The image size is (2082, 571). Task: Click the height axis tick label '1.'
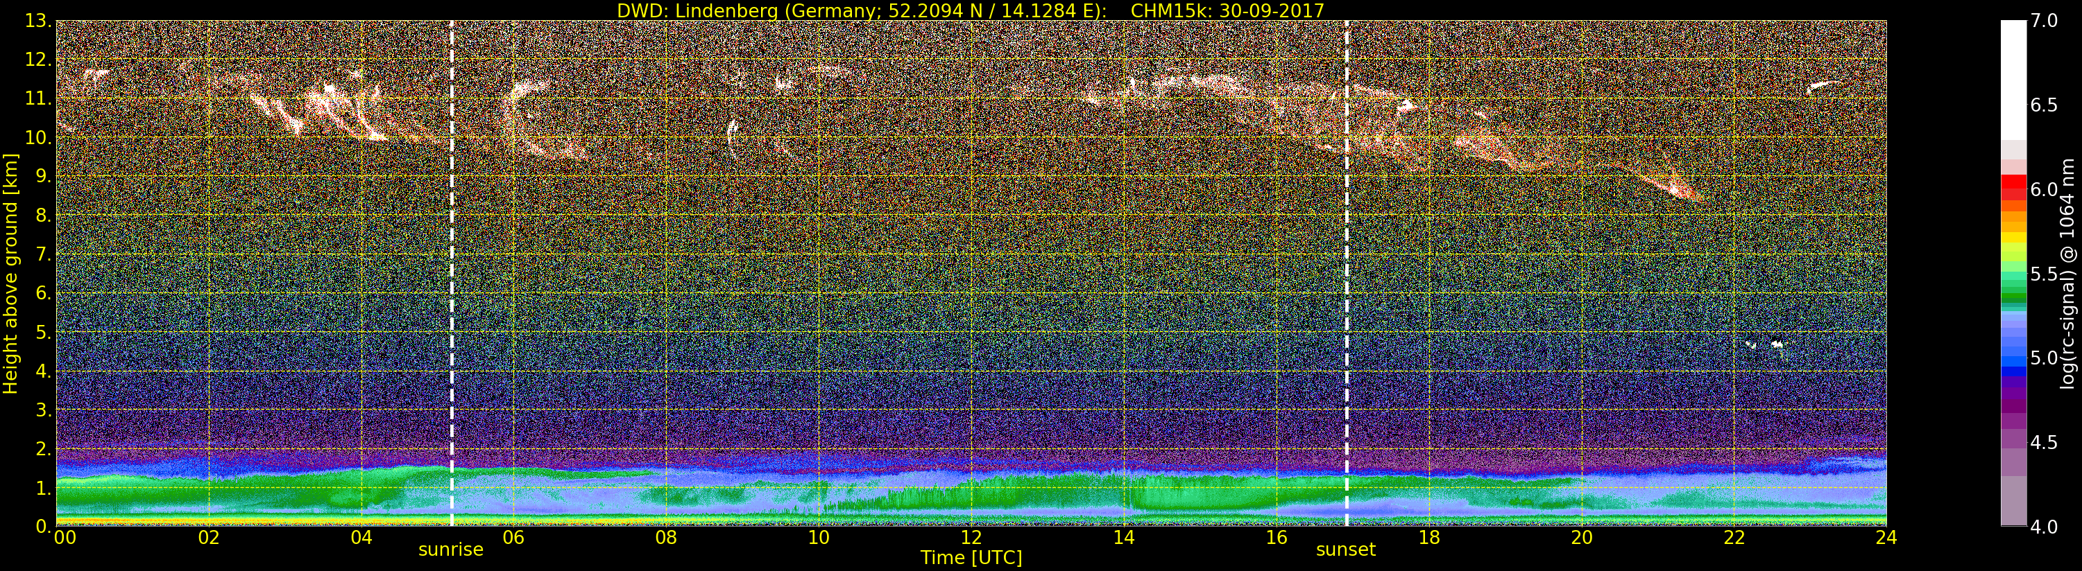click(x=44, y=488)
